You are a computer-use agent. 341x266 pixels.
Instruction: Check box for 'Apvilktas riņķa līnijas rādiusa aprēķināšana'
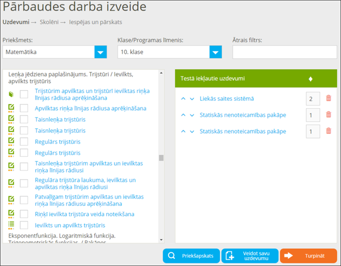click(24, 108)
